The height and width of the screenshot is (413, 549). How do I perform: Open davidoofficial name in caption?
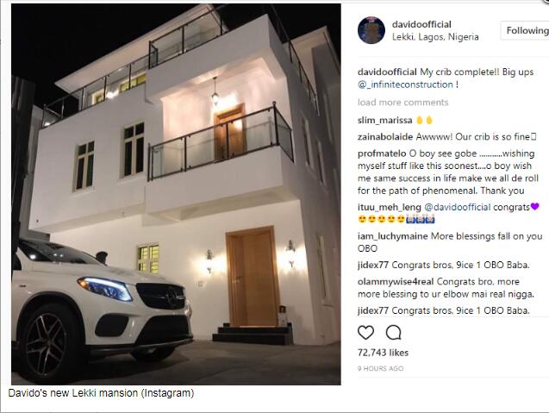[x=387, y=72]
